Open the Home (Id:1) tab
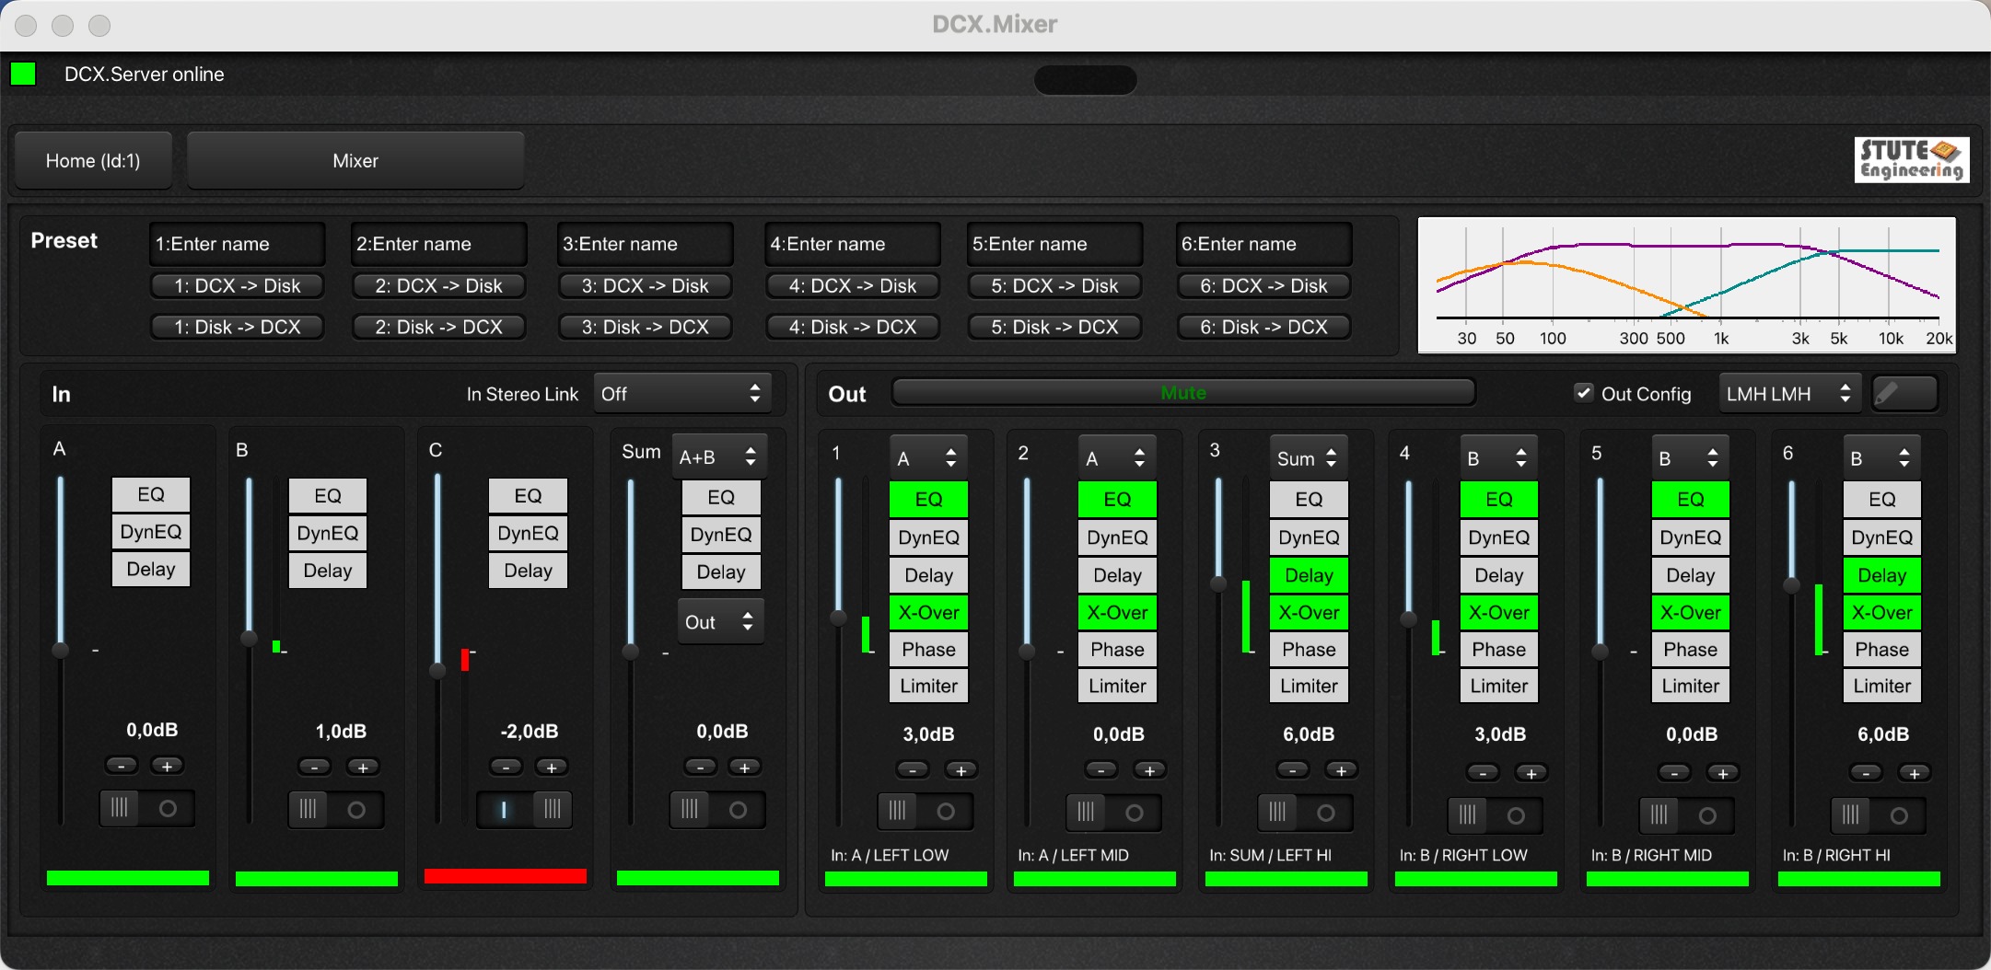 (x=93, y=161)
